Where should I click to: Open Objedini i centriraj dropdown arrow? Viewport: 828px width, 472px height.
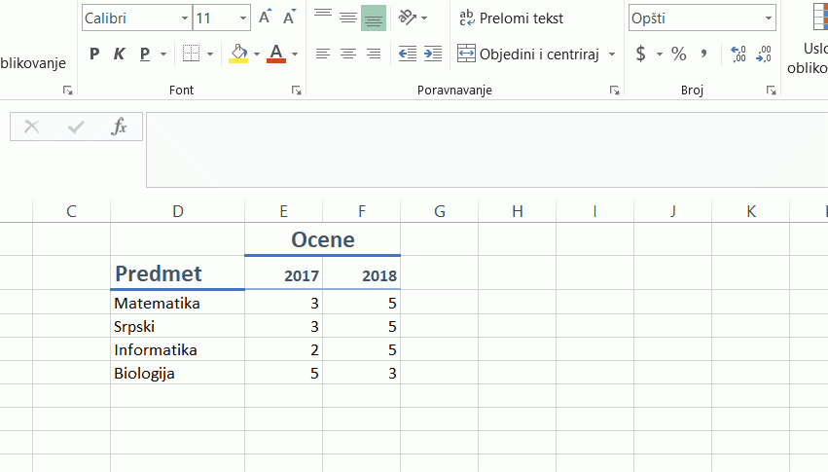click(612, 54)
